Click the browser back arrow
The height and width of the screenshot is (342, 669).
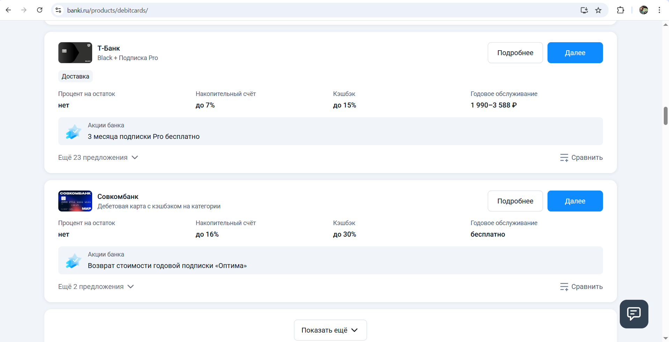(x=8, y=10)
